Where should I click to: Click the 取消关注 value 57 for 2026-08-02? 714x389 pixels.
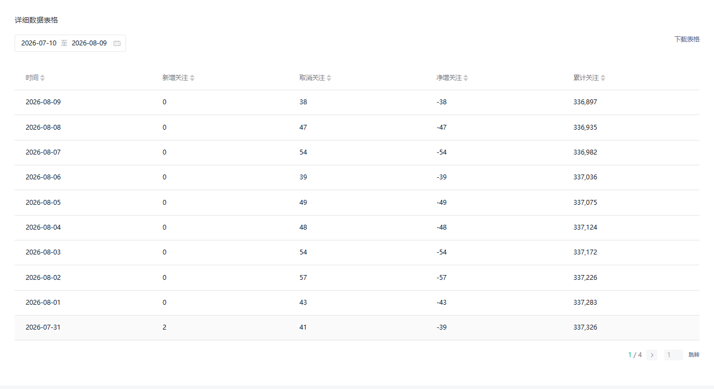pyautogui.click(x=303, y=278)
